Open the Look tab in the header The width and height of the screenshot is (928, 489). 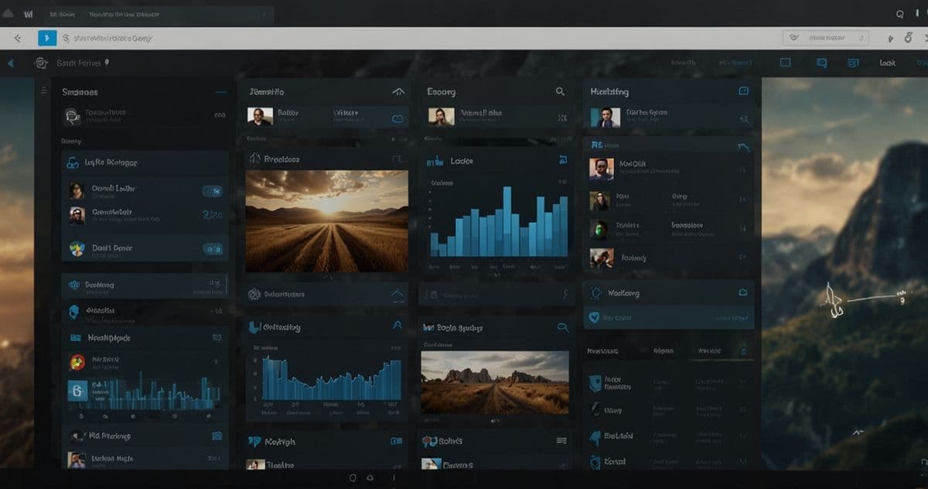click(x=887, y=63)
